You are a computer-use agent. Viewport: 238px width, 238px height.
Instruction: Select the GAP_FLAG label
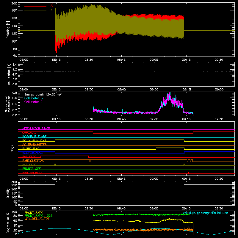[29, 132]
